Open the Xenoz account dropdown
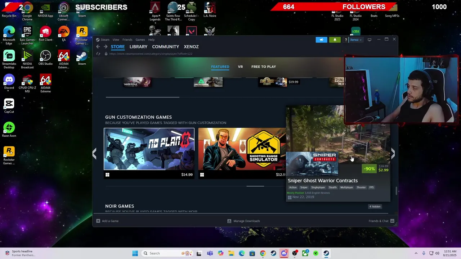 [355, 40]
